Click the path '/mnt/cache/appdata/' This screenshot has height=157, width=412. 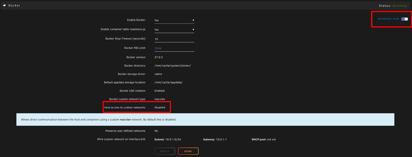click(169, 82)
